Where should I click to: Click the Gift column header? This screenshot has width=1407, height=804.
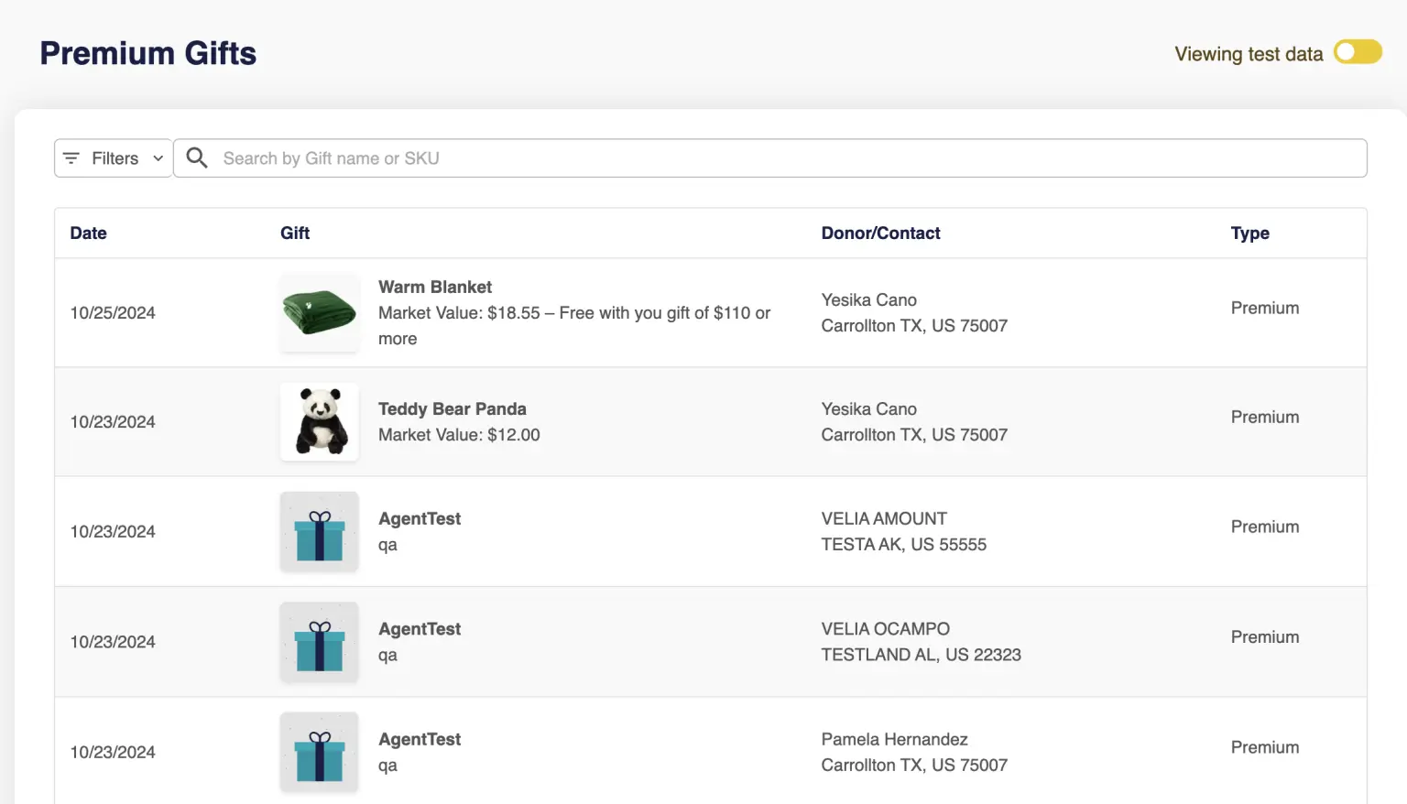pyautogui.click(x=295, y=234)
